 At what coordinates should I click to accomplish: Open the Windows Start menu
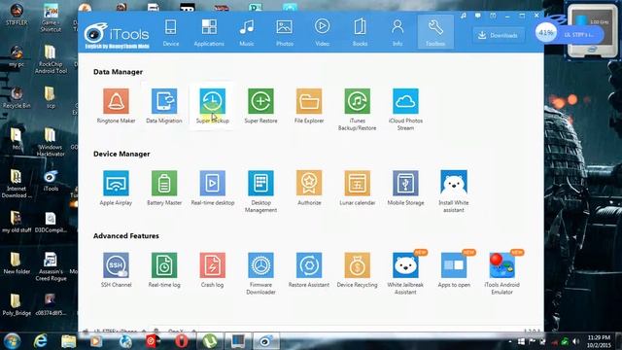tap(12, 341)
